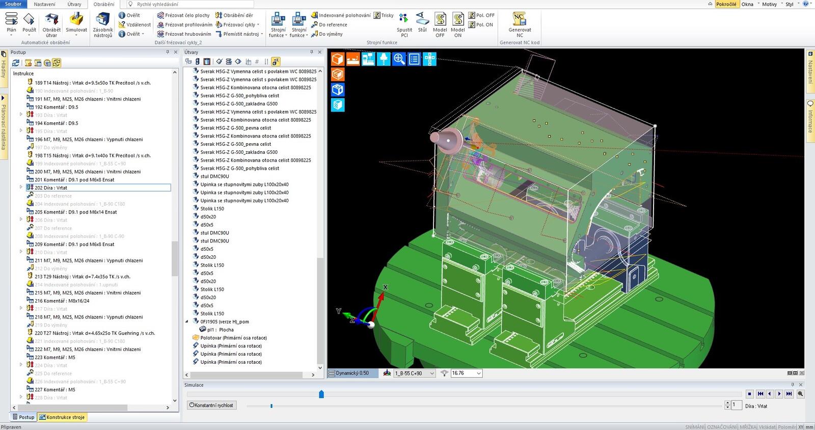
Task: Expand the 202 Díra : Vrtat node
Action: [21, 187]
